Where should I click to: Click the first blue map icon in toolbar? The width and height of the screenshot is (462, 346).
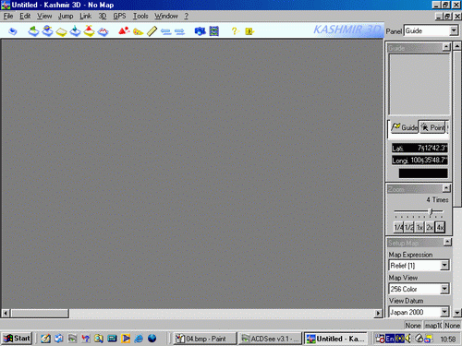13,31
